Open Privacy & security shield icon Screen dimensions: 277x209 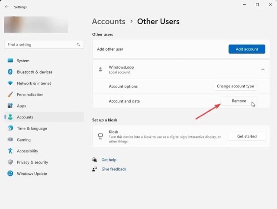[10, 162]
